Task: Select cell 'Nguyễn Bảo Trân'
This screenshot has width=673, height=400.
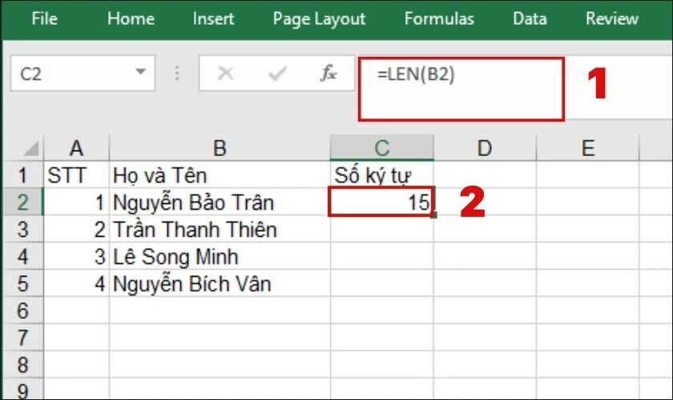Action: [x=220, y=202]
